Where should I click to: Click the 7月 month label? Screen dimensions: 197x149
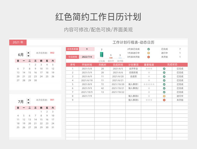tap(21, 102)
